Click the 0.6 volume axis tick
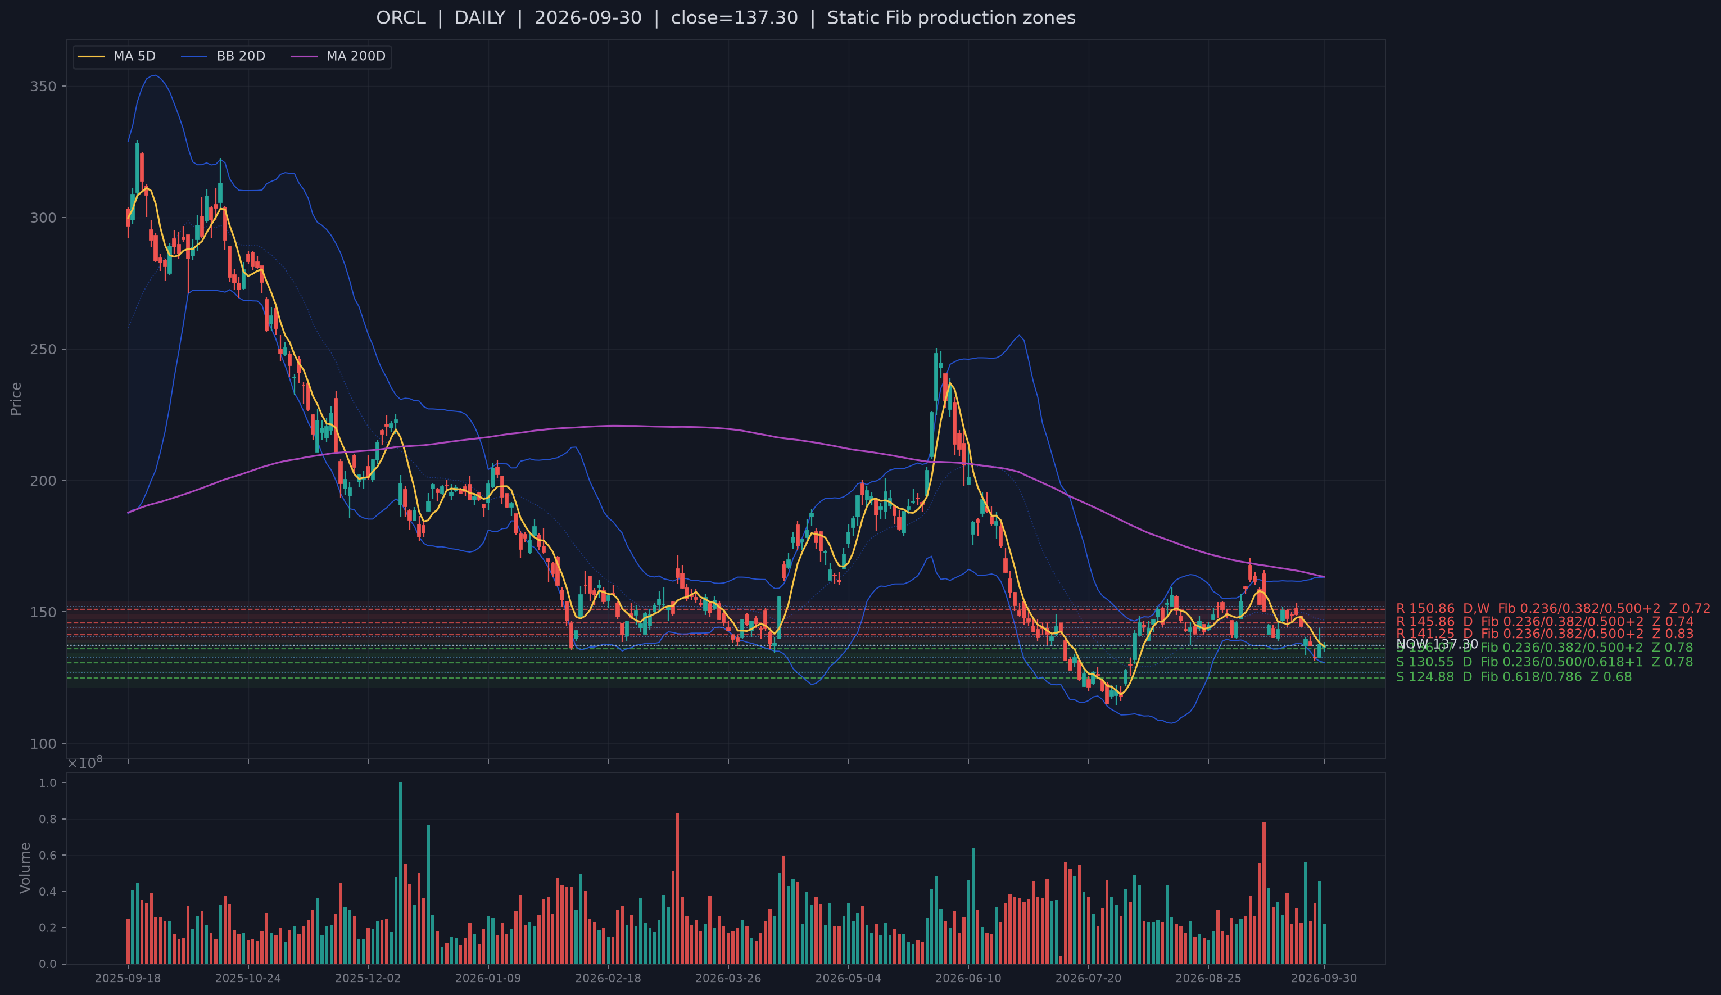The width and height of the screenshot is (1721, 995). click(x=48, y=855)
